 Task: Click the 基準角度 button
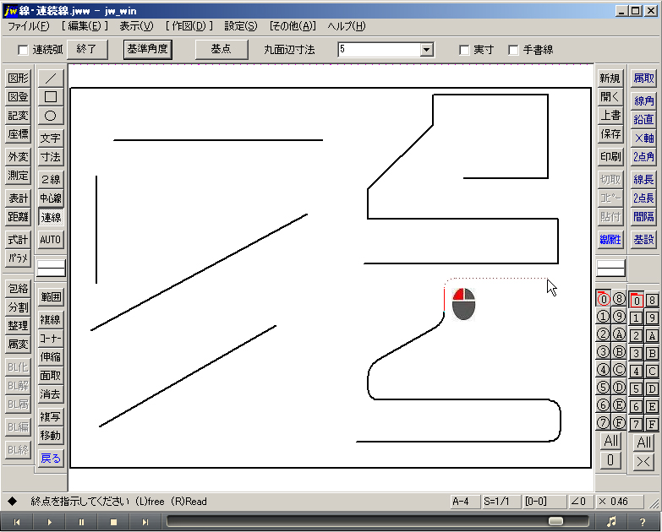click(148, 49)
